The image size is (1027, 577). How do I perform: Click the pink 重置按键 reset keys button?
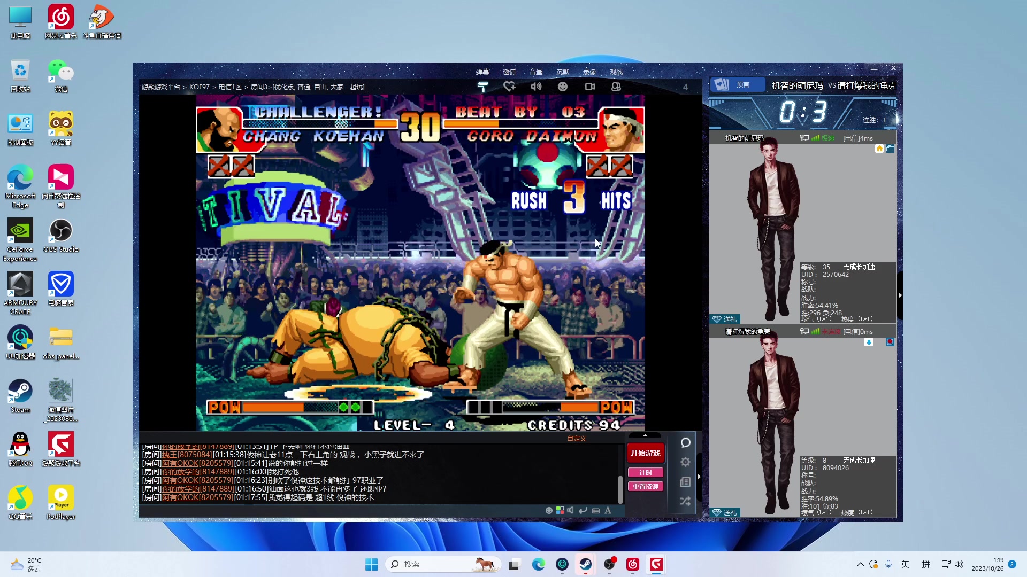(646, 486)
